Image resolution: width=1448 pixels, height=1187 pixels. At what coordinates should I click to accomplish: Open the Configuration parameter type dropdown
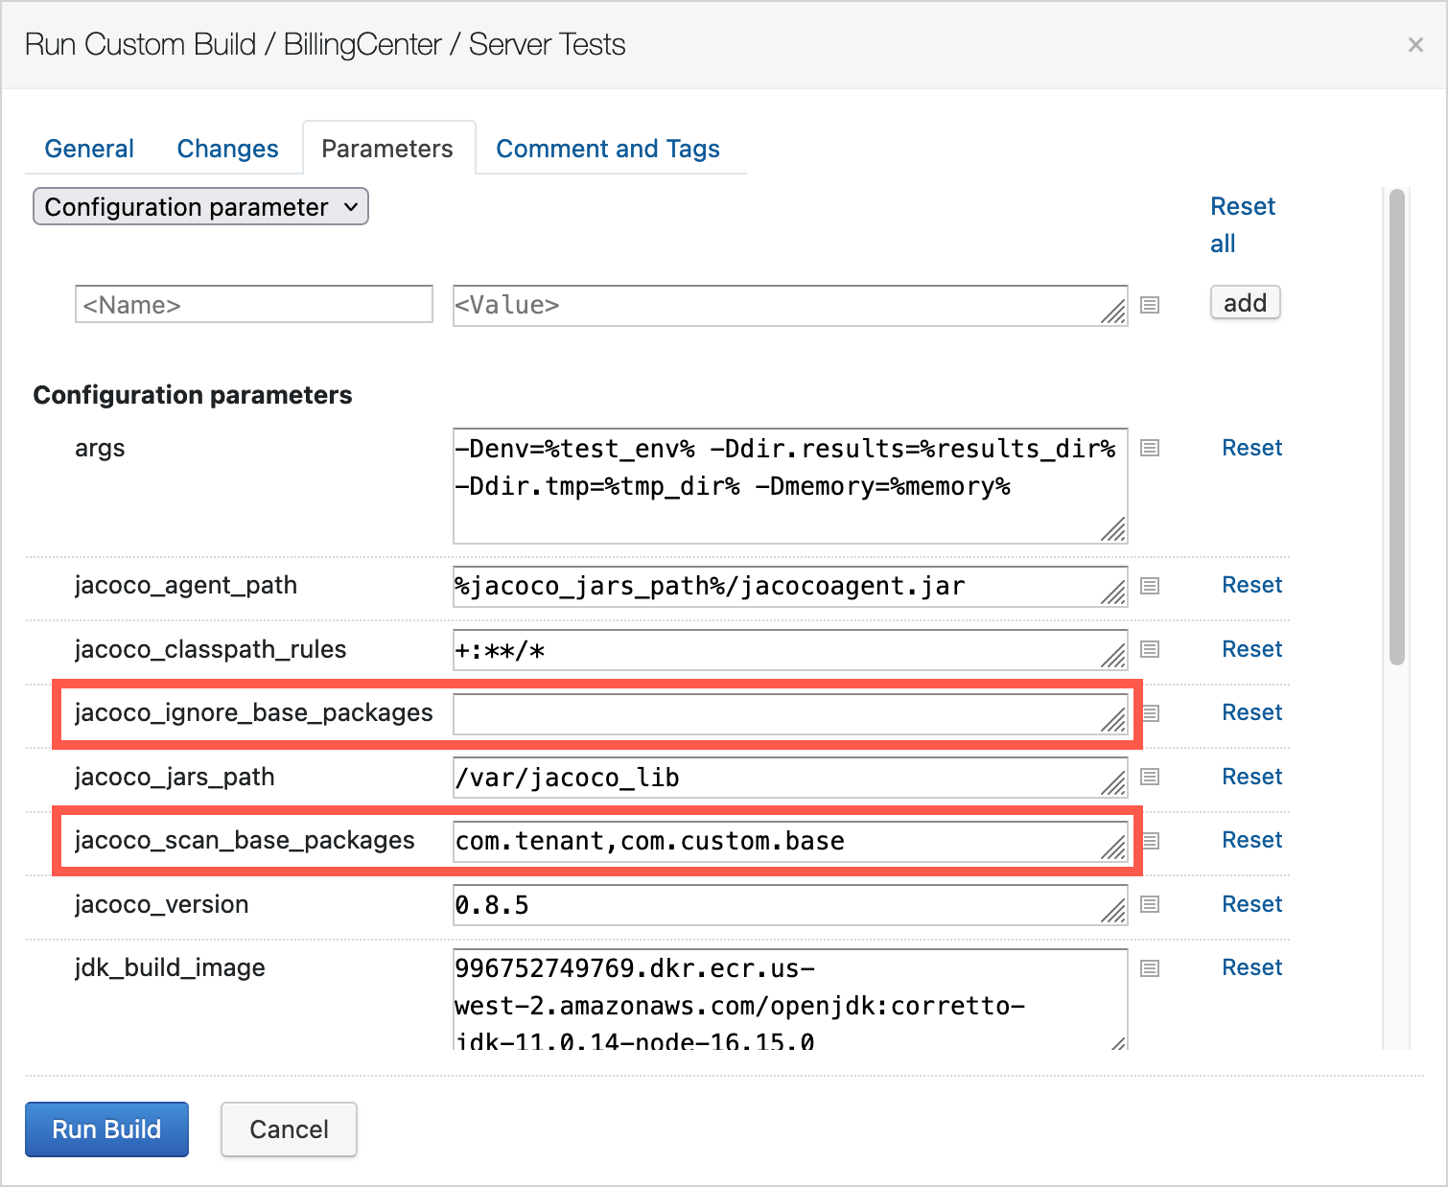tap(200, 207)
